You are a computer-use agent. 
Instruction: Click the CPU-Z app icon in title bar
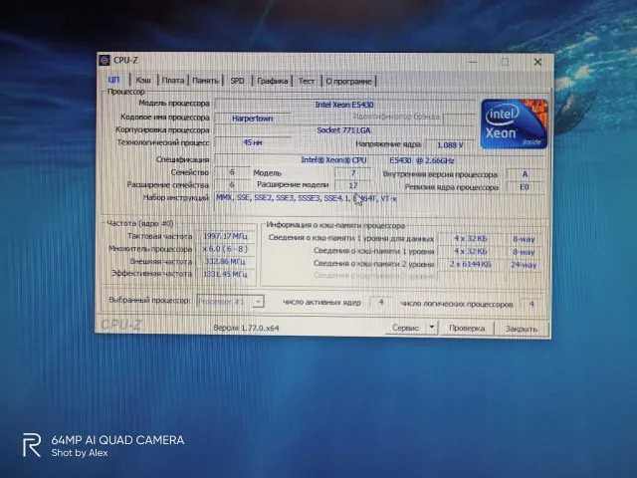pos(105,60)
